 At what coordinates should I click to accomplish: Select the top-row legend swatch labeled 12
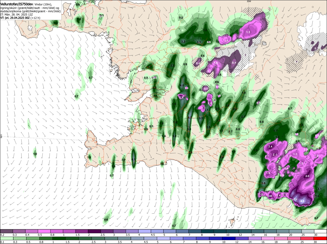(x=245, y=231)
